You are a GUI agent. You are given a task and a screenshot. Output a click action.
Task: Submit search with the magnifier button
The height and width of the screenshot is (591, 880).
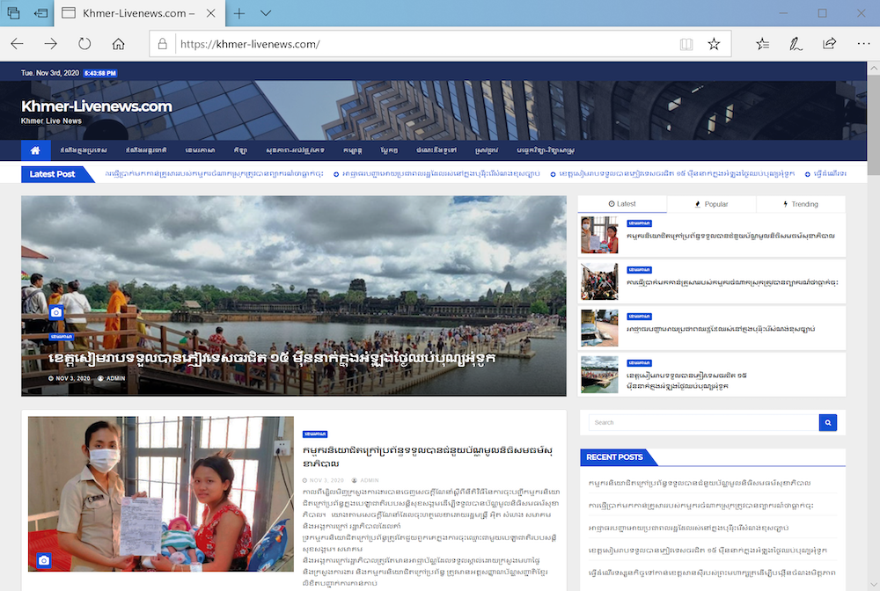pyautogui.click(x=828, y=423)
